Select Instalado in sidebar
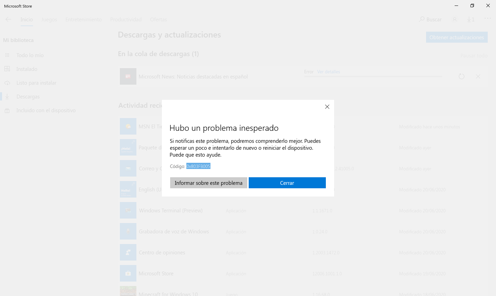Screen dimensions: 496x296 click(x=27, y=69)
